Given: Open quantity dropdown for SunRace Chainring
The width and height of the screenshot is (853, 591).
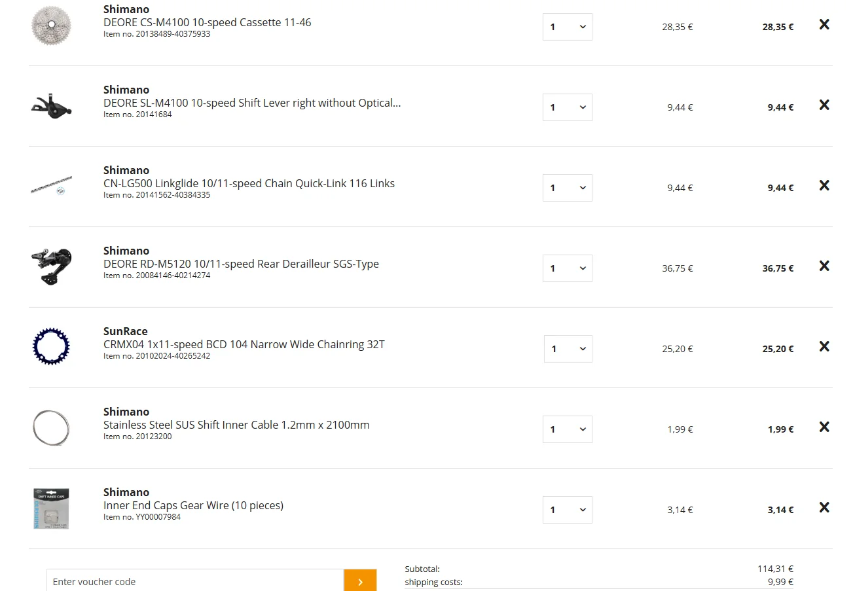Looking at the screenshot, I should (x=568, y=349).
